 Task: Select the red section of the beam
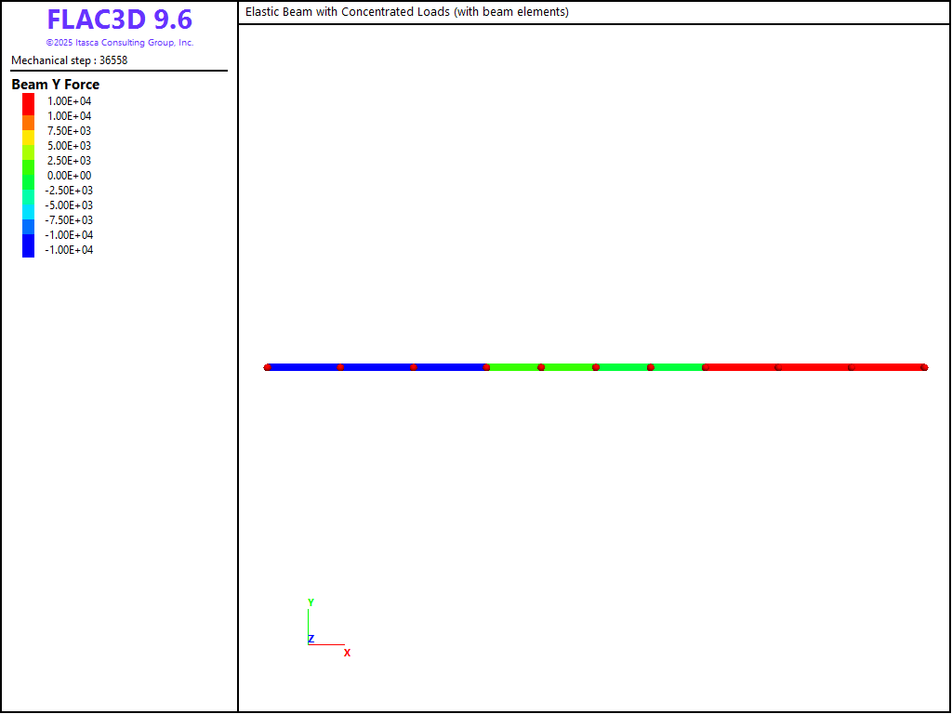coord(814,367)
